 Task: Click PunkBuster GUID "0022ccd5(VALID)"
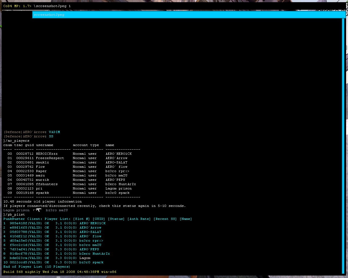[x=26, y=262]
